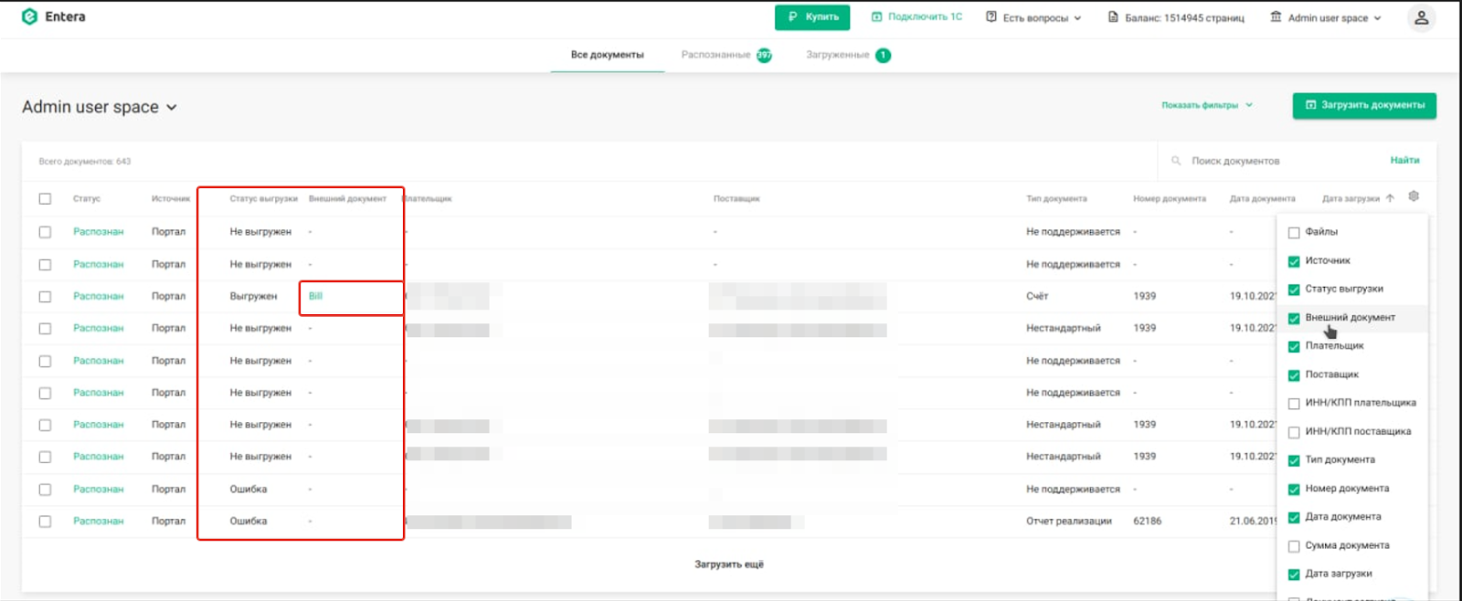Click the Баланс pages indicator

[1176, 17]
